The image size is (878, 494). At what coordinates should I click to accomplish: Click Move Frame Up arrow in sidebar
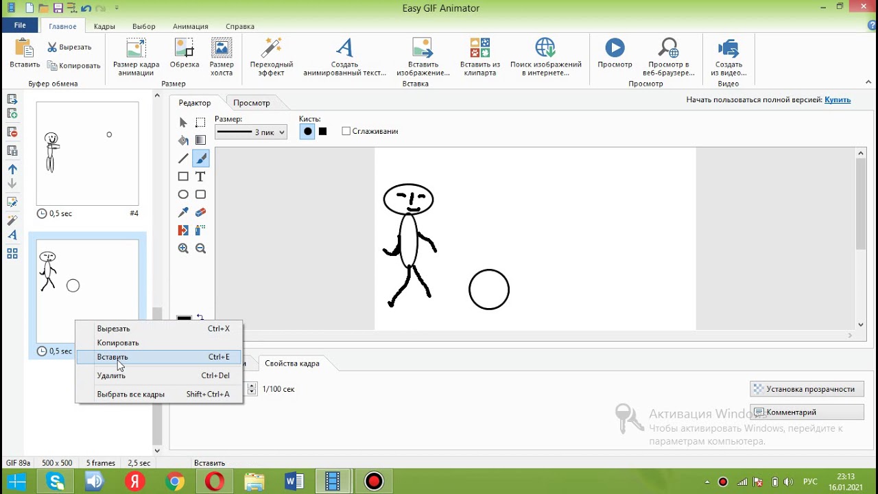(x=12, y=169)
